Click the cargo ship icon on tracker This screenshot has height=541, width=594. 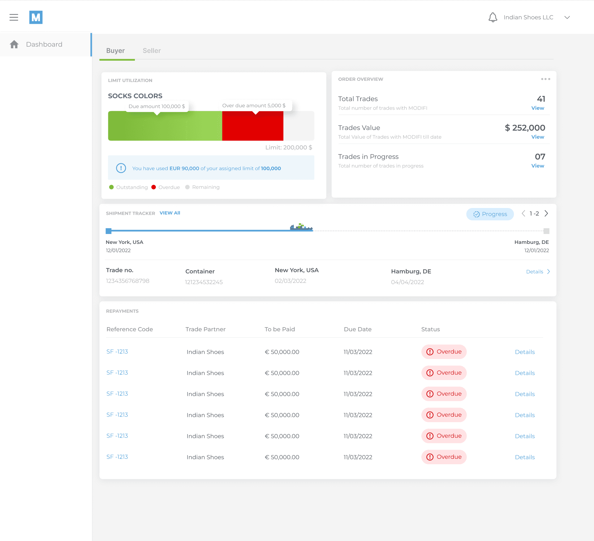point(301,227)
